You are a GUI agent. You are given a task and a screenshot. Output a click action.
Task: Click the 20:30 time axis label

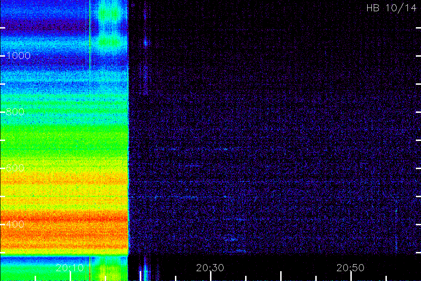210,268
